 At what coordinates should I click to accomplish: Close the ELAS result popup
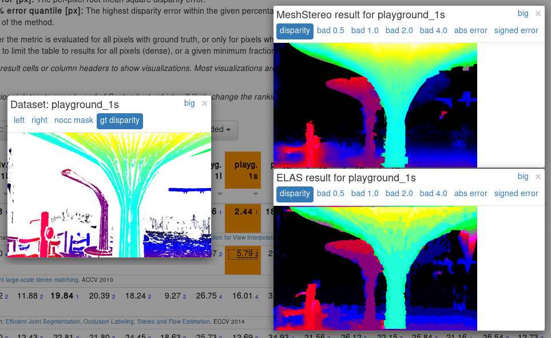click(x=538, y=177)
